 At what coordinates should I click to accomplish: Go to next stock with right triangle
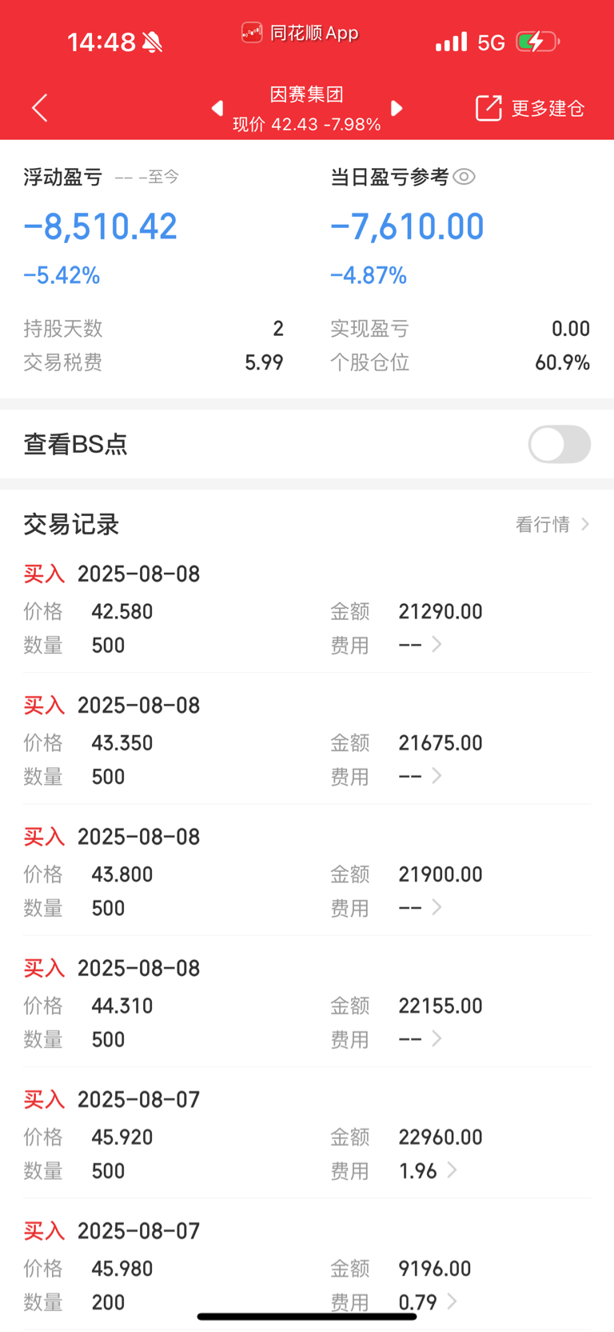click(397, 108)
